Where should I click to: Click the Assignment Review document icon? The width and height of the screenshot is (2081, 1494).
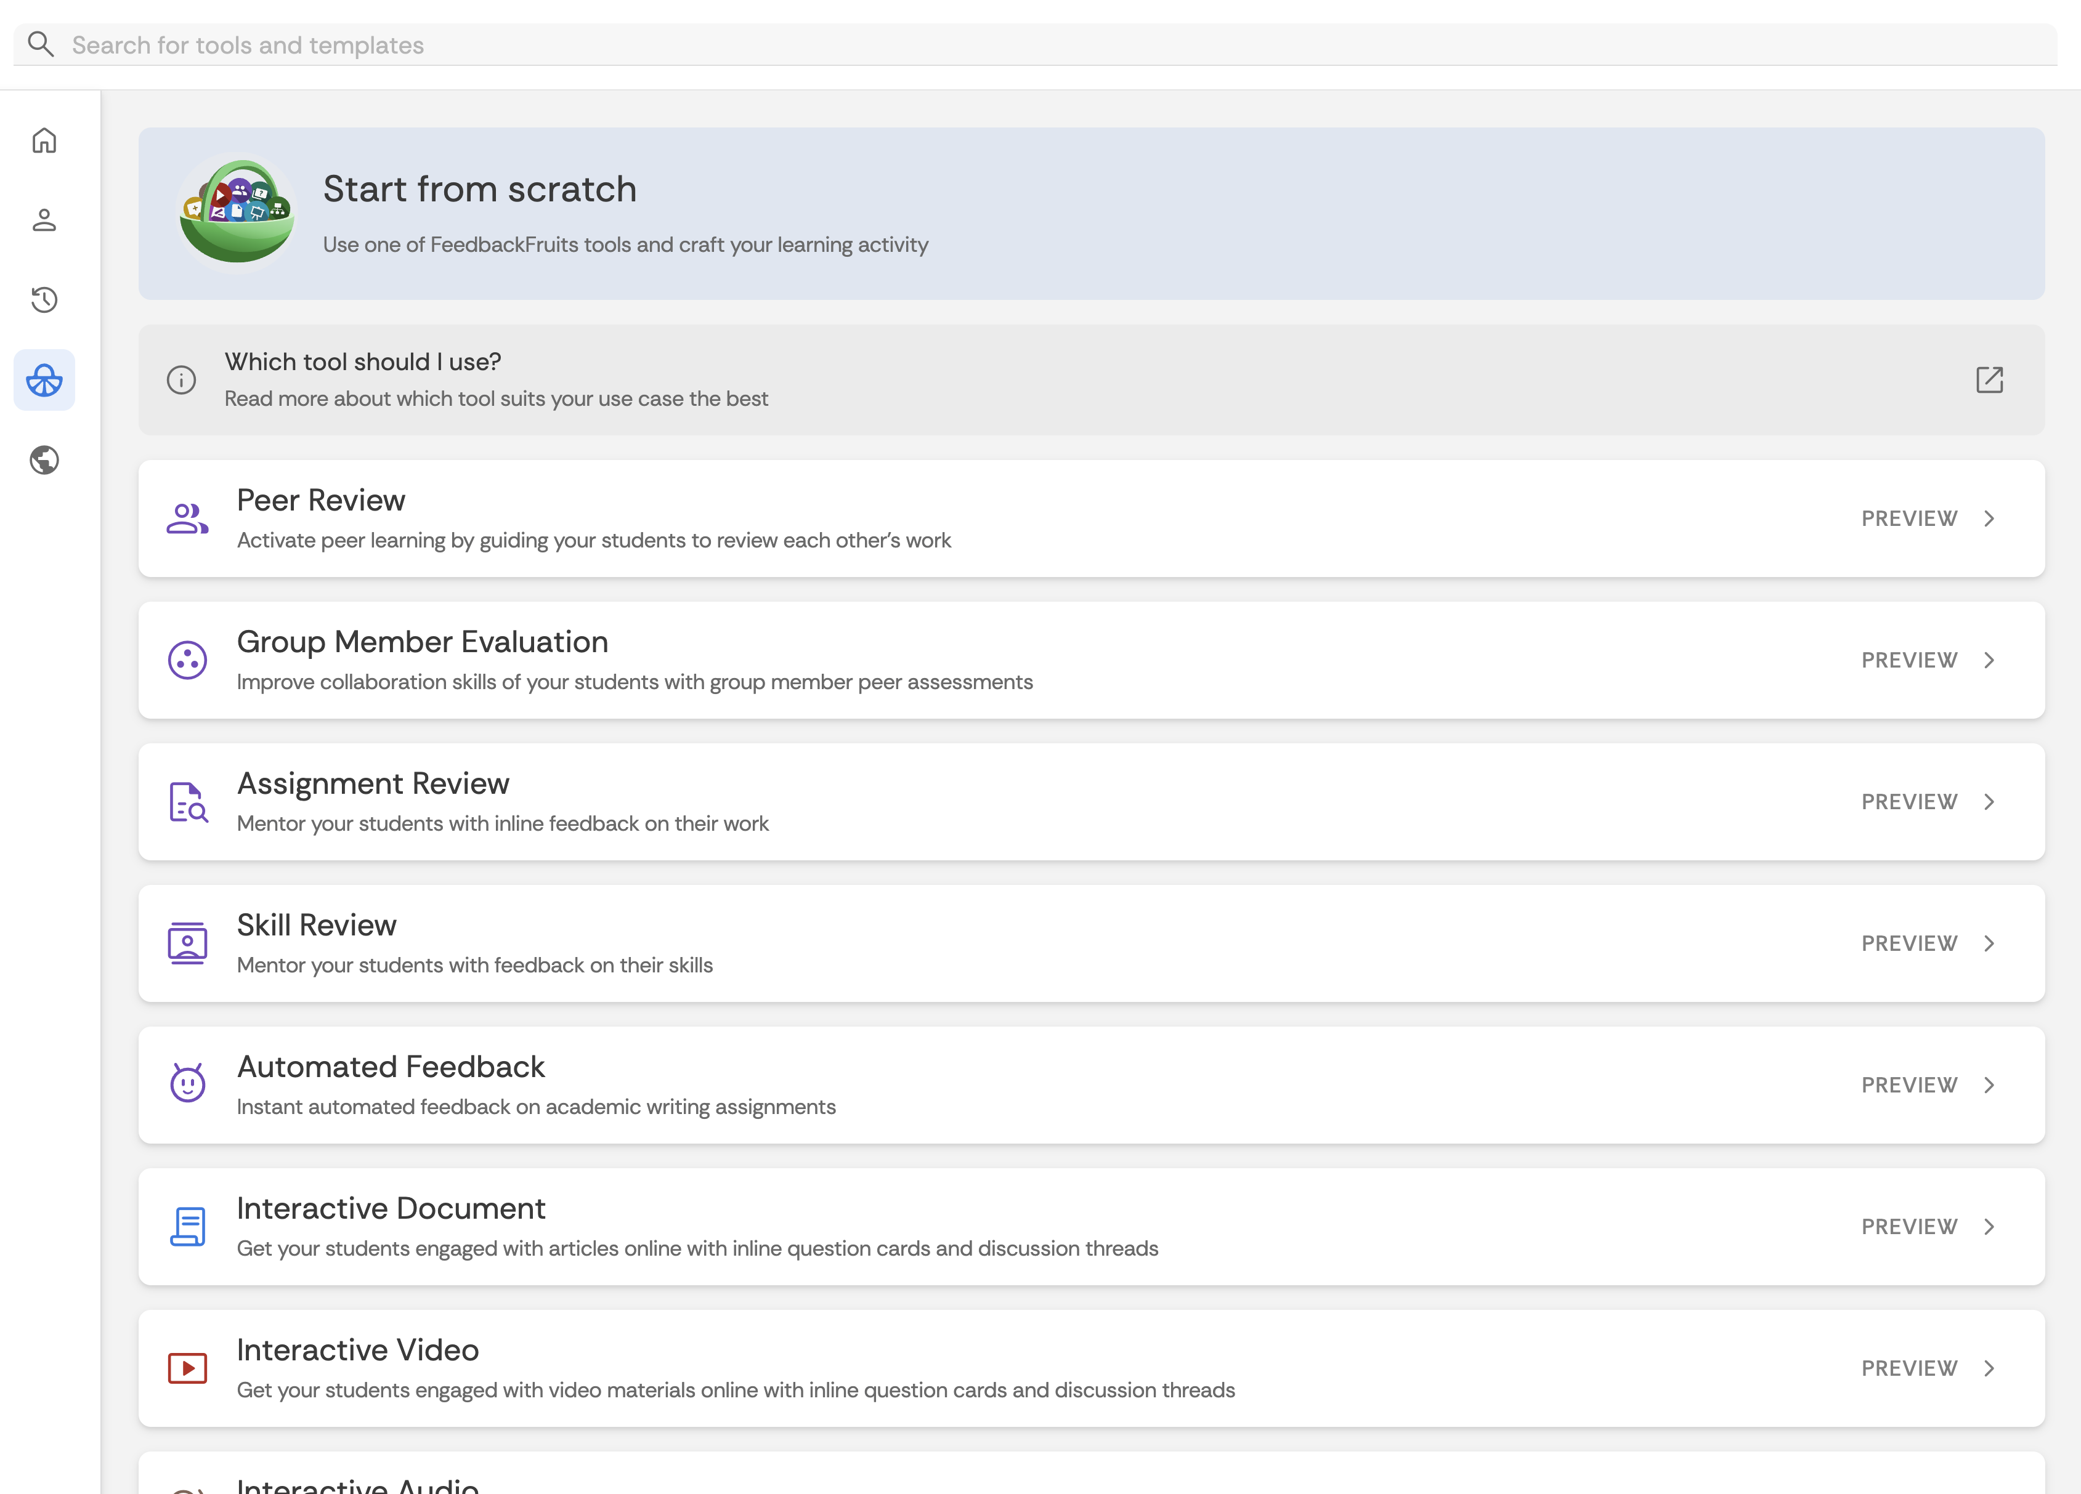188,802
